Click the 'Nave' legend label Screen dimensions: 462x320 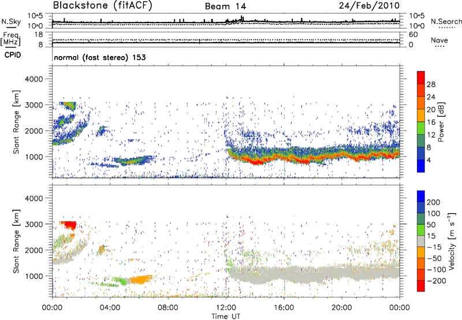(439, 40)
